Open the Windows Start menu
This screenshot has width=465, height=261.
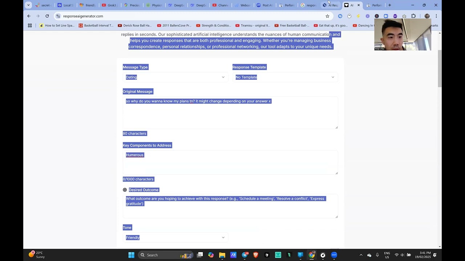131,255
